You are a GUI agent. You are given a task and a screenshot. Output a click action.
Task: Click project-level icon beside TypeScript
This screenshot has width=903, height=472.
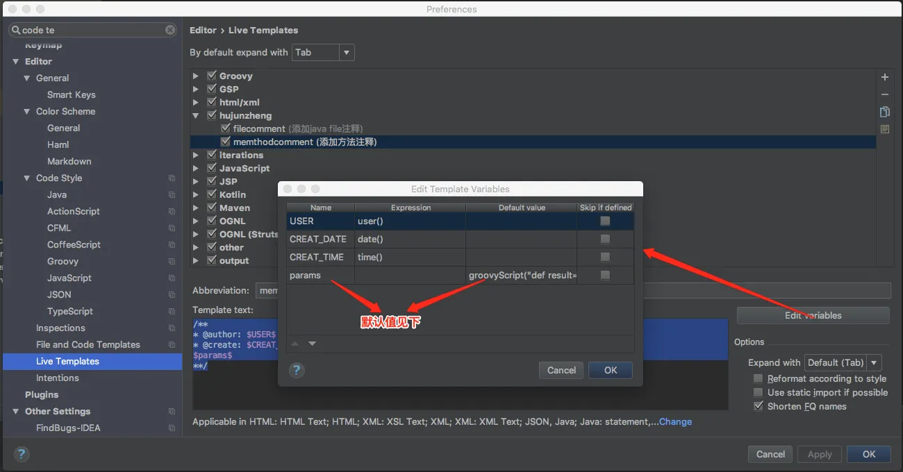tap(172, 312)
